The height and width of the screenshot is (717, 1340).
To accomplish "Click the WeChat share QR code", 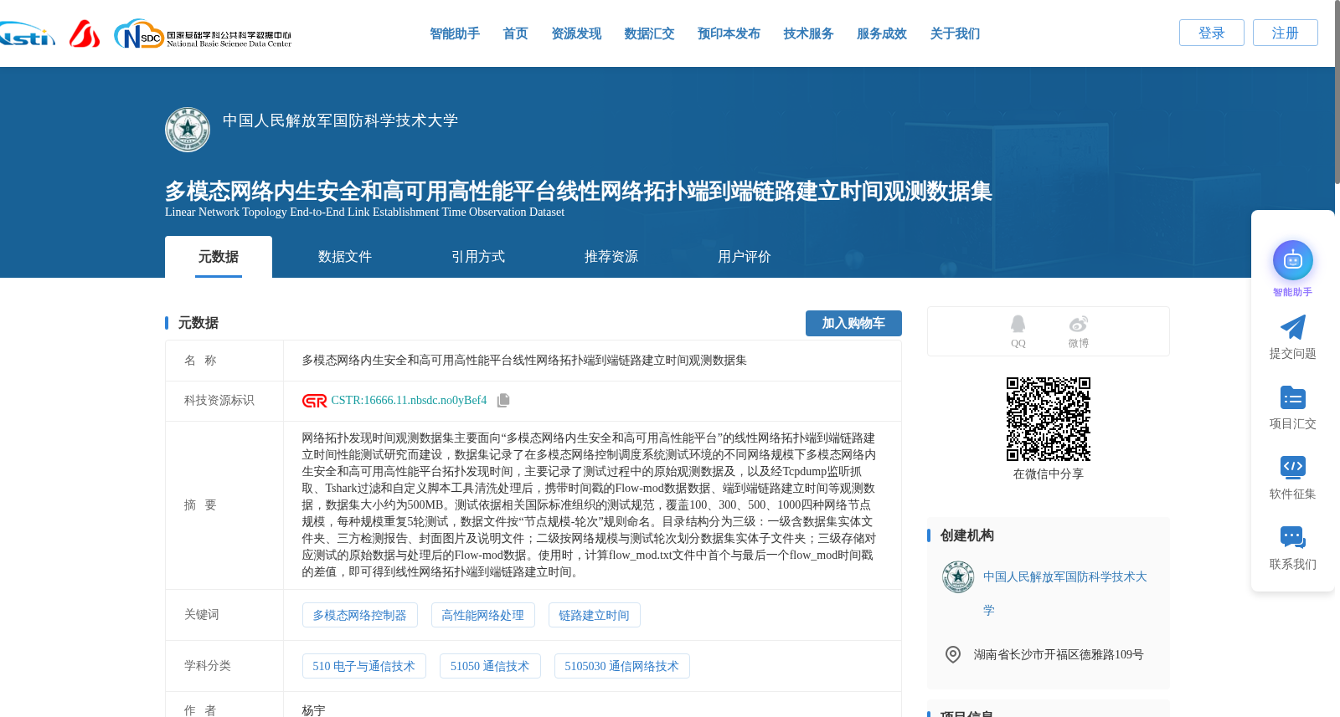I will click(1049, 419).
